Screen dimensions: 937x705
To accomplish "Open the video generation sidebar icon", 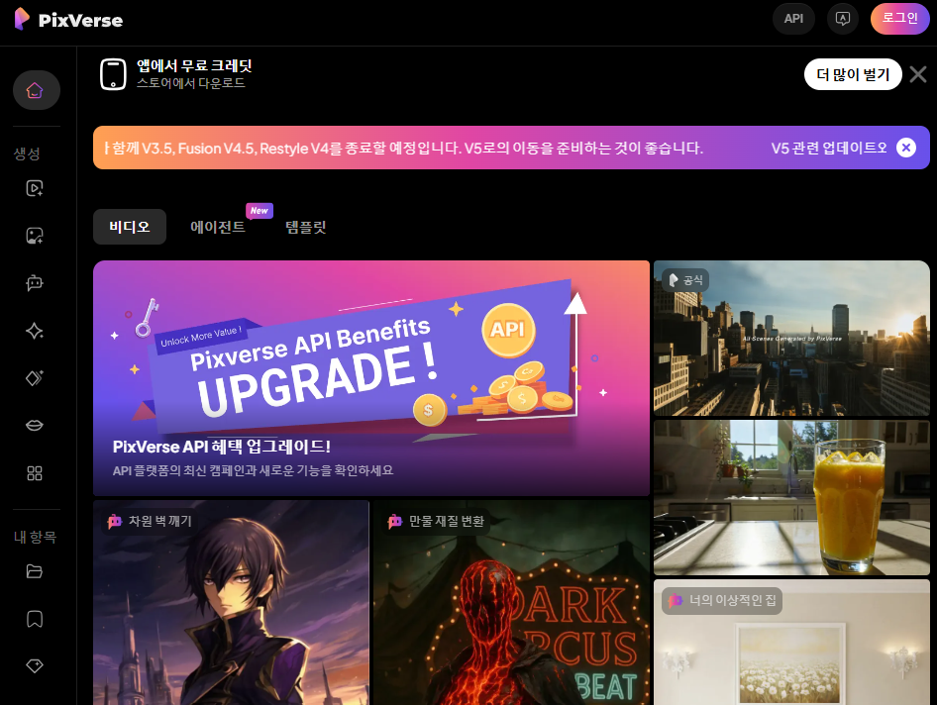I will tap(35, 188).
